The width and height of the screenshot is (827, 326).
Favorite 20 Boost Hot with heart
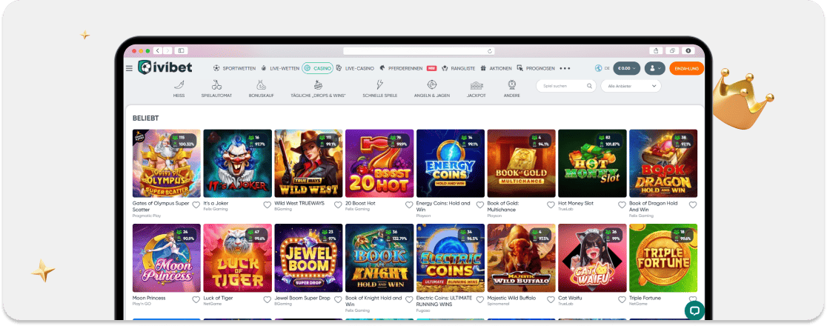409,204
